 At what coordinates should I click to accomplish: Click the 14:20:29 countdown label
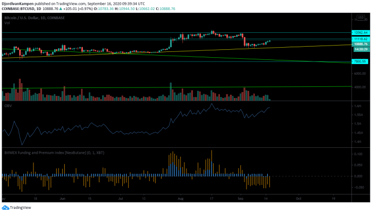[x=361, y=49]
